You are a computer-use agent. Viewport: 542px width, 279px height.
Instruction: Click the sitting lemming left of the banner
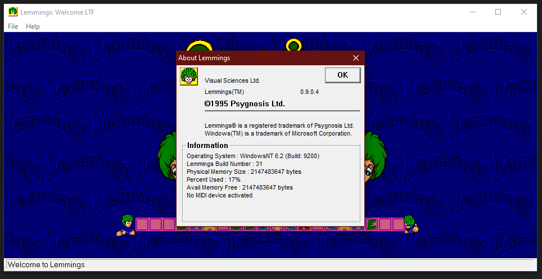pyautogui.click(x=126, y=226)
